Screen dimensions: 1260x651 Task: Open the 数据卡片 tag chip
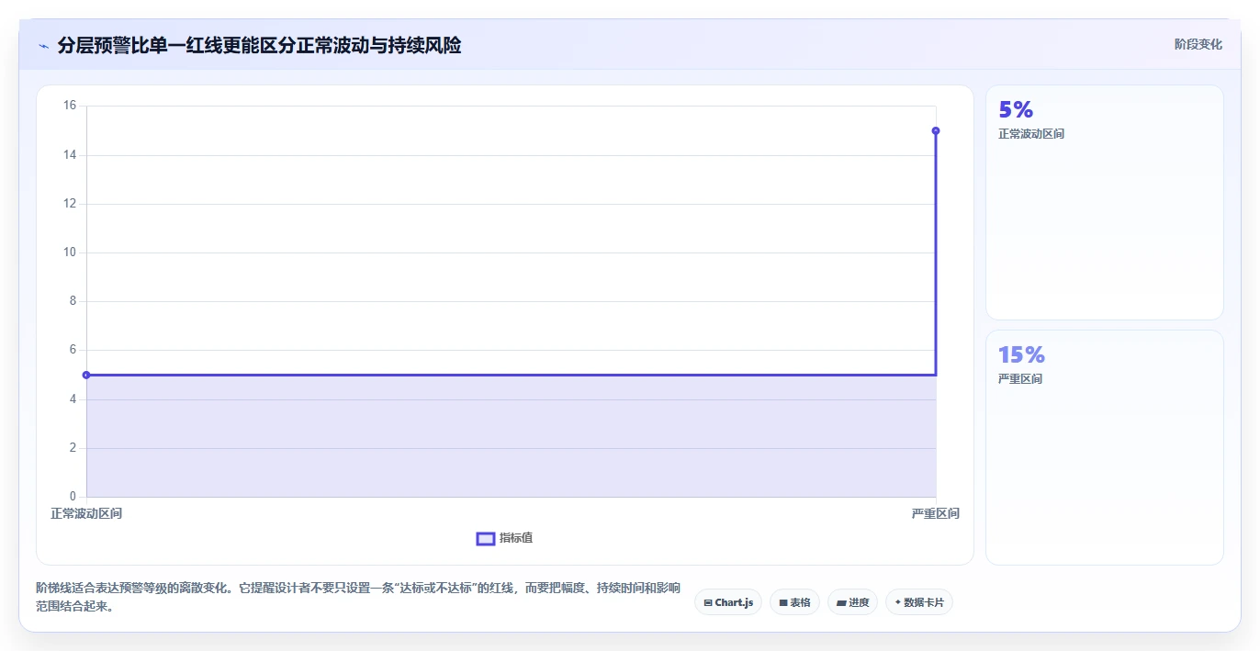coord(918,602)
